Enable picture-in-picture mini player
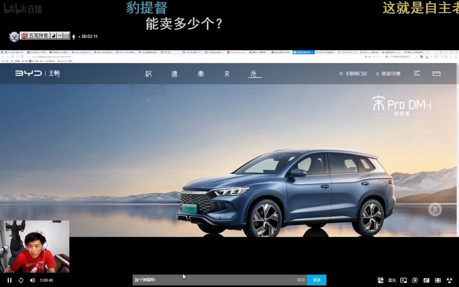This screenshot has height=287, width=459. click(x=404, y=280)
